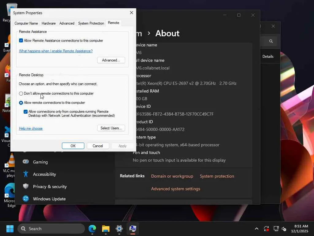Select the processor value text
The width and height of the screenshot is (314, 236).
[x=186, y=83]
